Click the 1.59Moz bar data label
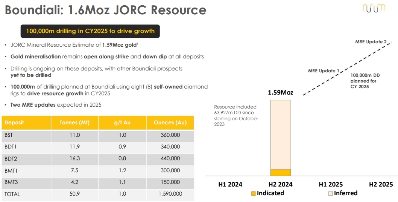This screenshot has height=202, width=398. (x=281, y=93)
